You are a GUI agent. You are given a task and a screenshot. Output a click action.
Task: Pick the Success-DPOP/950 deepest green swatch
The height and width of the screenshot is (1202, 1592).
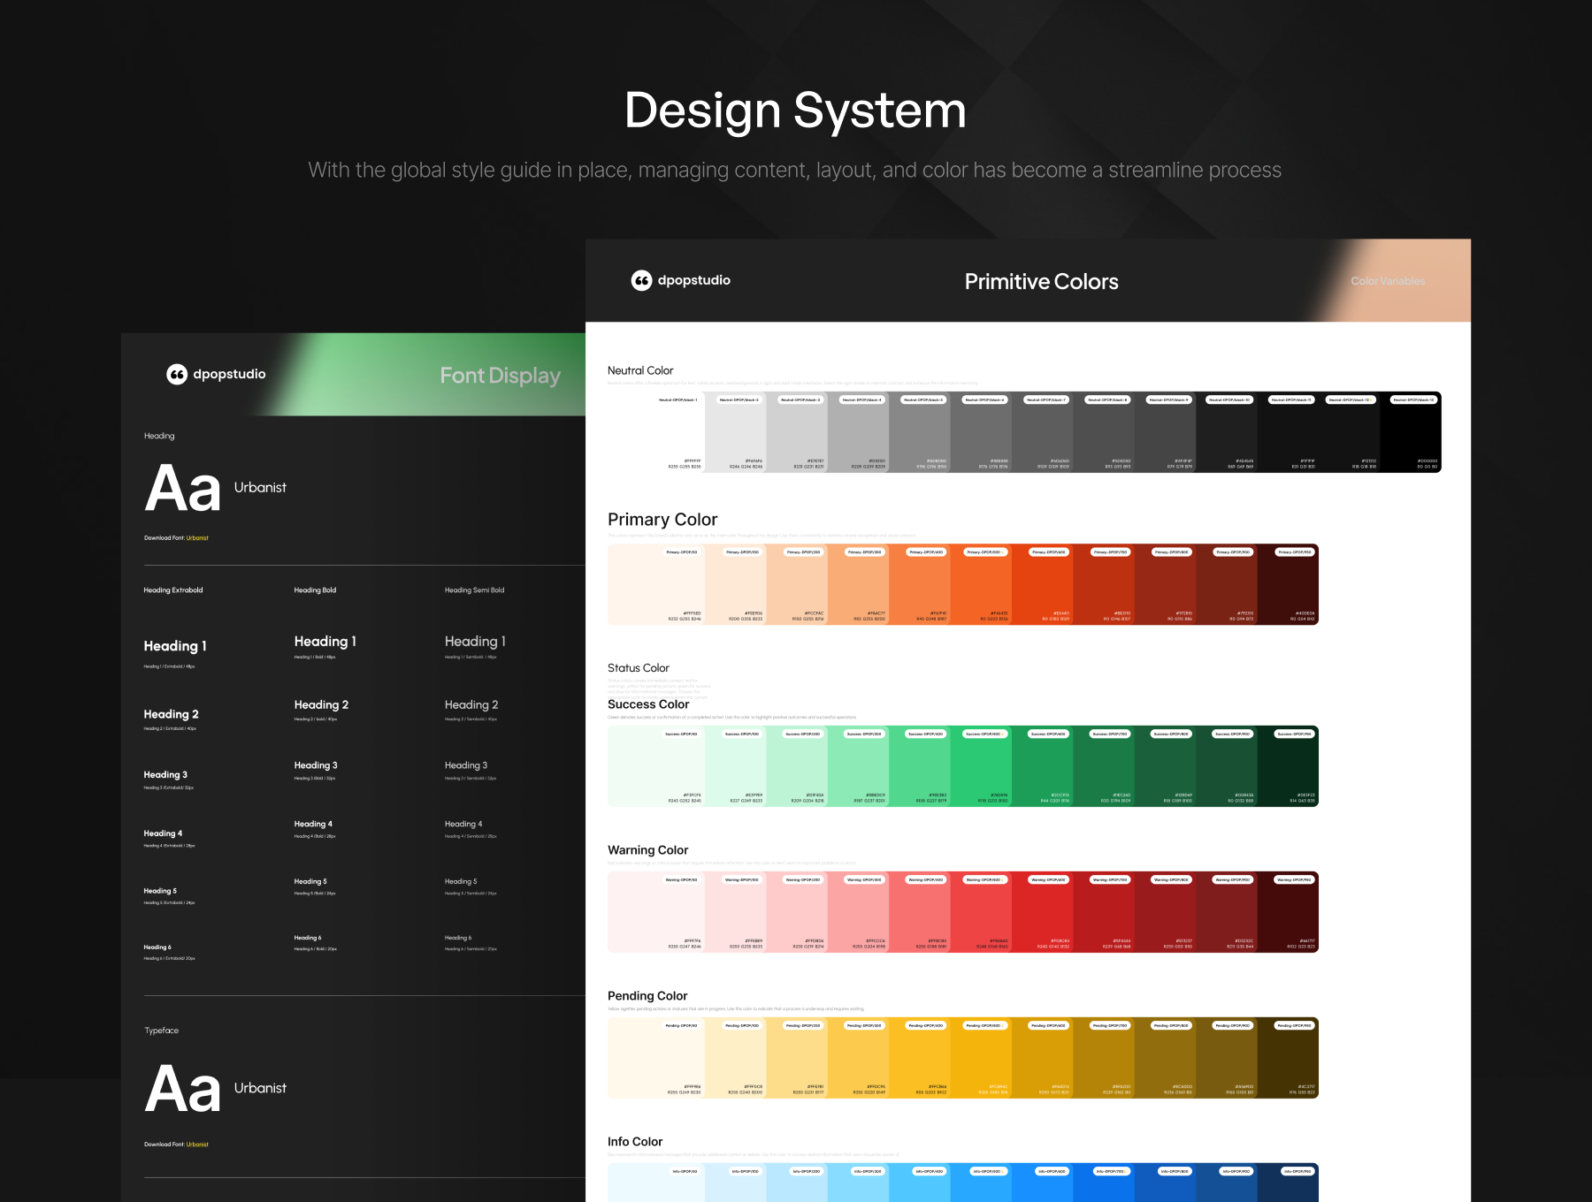click(x=1288, y=766)
